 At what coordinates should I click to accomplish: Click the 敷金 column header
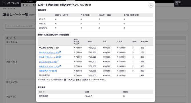click(90, 41)
